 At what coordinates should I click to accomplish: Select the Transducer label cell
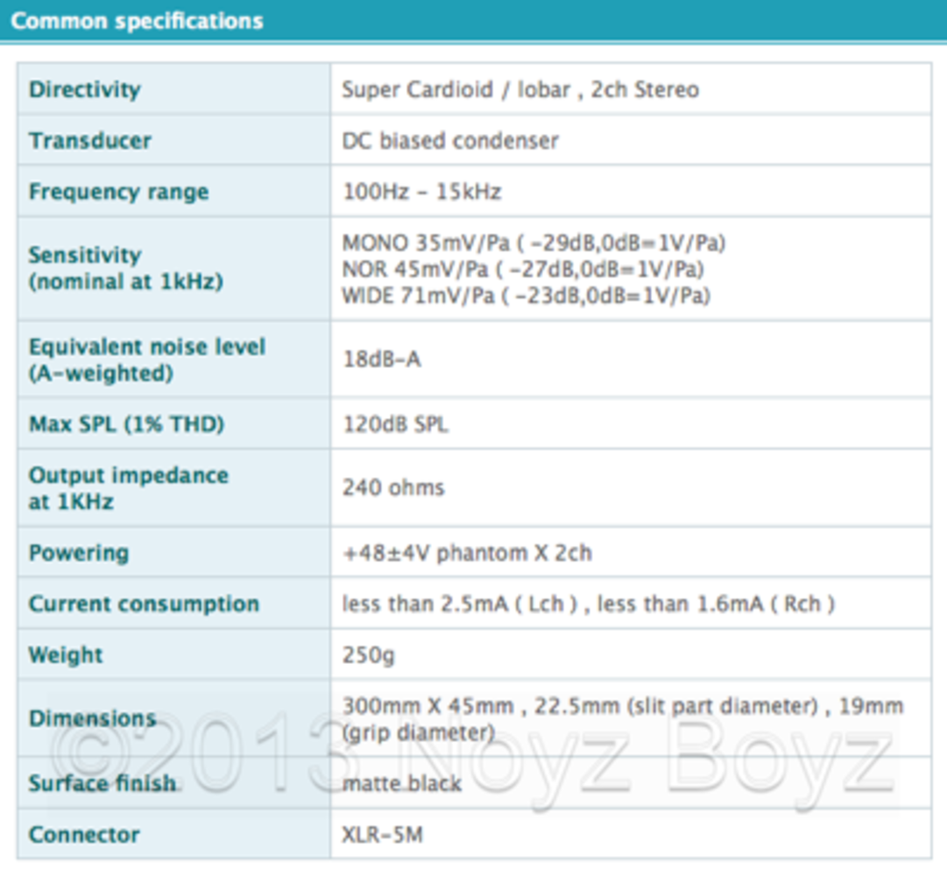coord(89,140)
